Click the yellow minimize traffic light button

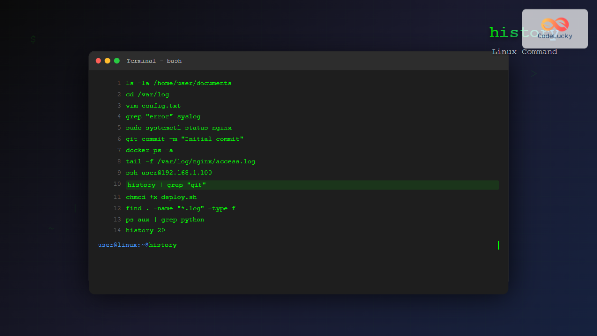tap(107, 60)
